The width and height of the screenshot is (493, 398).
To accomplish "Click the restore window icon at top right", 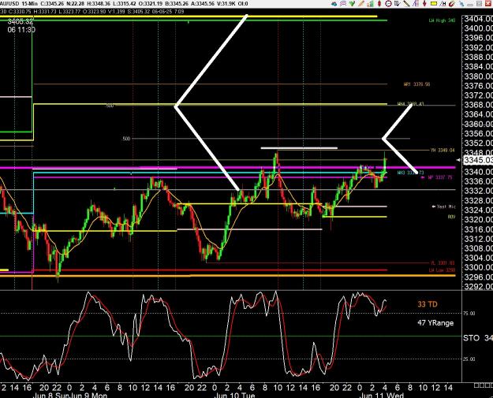I will coord(479,4).
